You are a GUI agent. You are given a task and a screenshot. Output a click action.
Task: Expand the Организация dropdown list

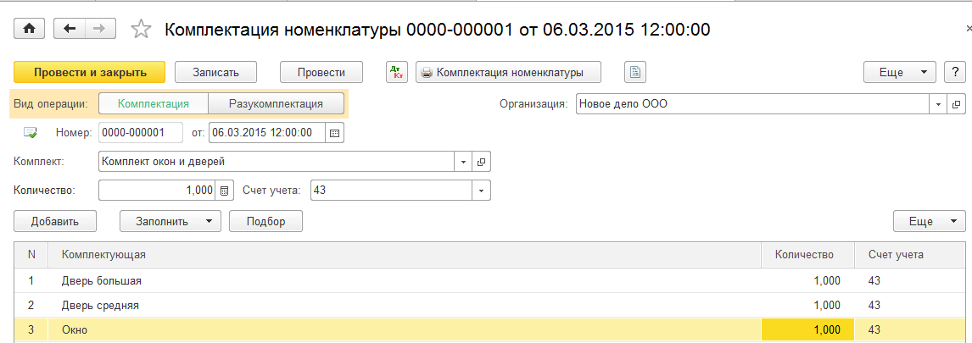(x=939, y=104)
